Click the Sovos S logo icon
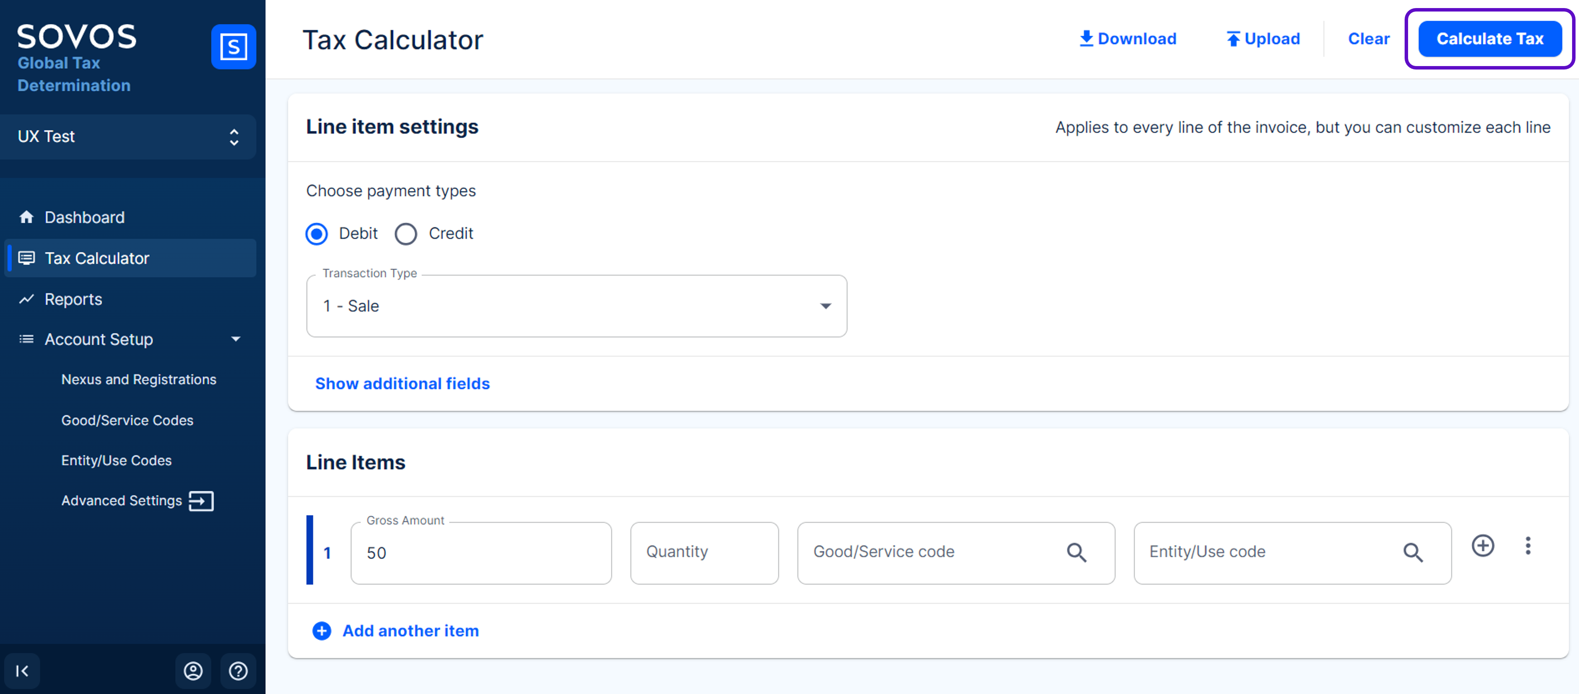Screen dimensions: 1579x694 233,46
